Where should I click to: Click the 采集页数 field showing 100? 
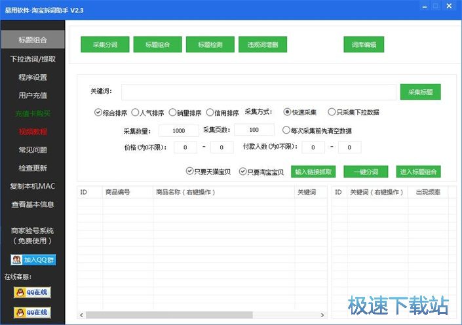[x=254, y=130]
